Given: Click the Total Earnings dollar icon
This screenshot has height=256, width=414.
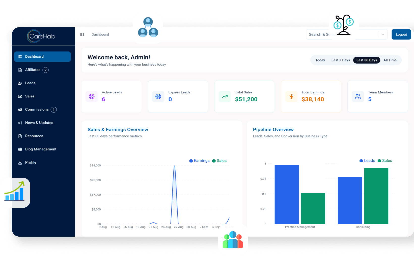Looking at the screenshot, I should click(x=291, y=96).
